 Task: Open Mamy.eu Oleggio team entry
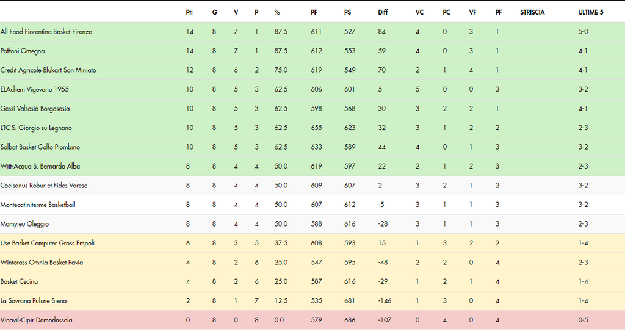click(24, 224)
